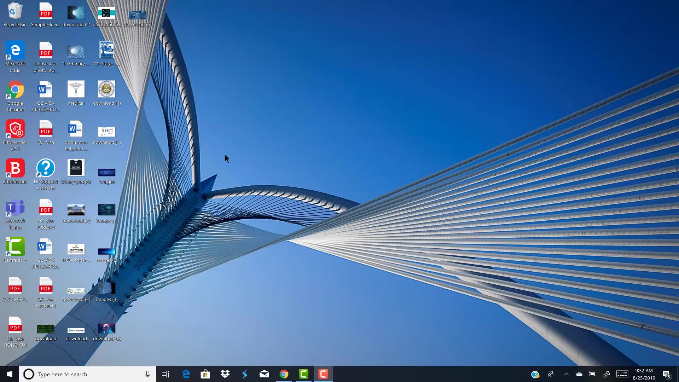The height and width of the screenshot is (382, 679).
Task: Select the Microsoft Teams desktop shortcut
Action: (x=15, y=214)
